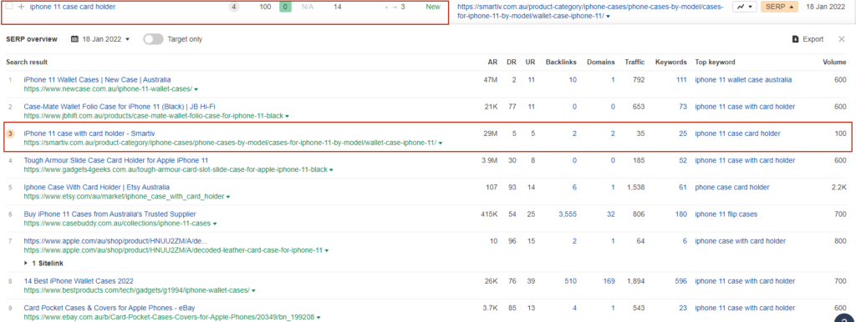
Task: Open the URL caret for etsy.com result
Action: click(x=228, y=197)
